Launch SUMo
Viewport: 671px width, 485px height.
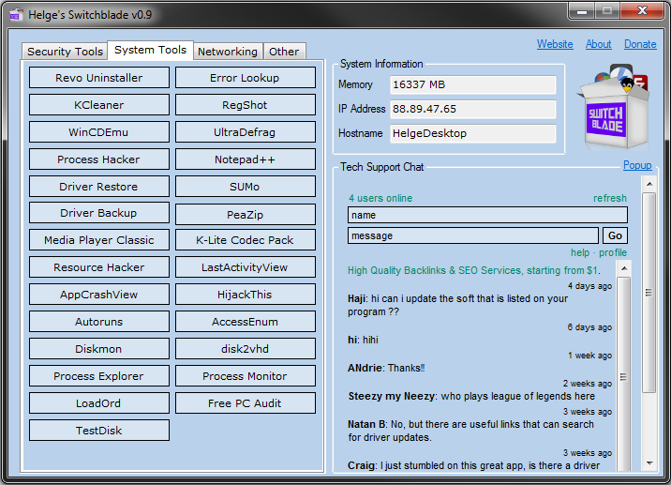tap(245, 187)
